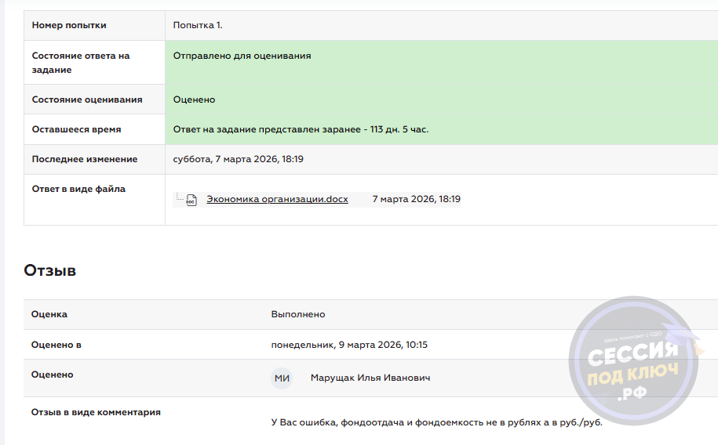Open the Экономика организации.docx file link
718x445 pixels.
277,199
